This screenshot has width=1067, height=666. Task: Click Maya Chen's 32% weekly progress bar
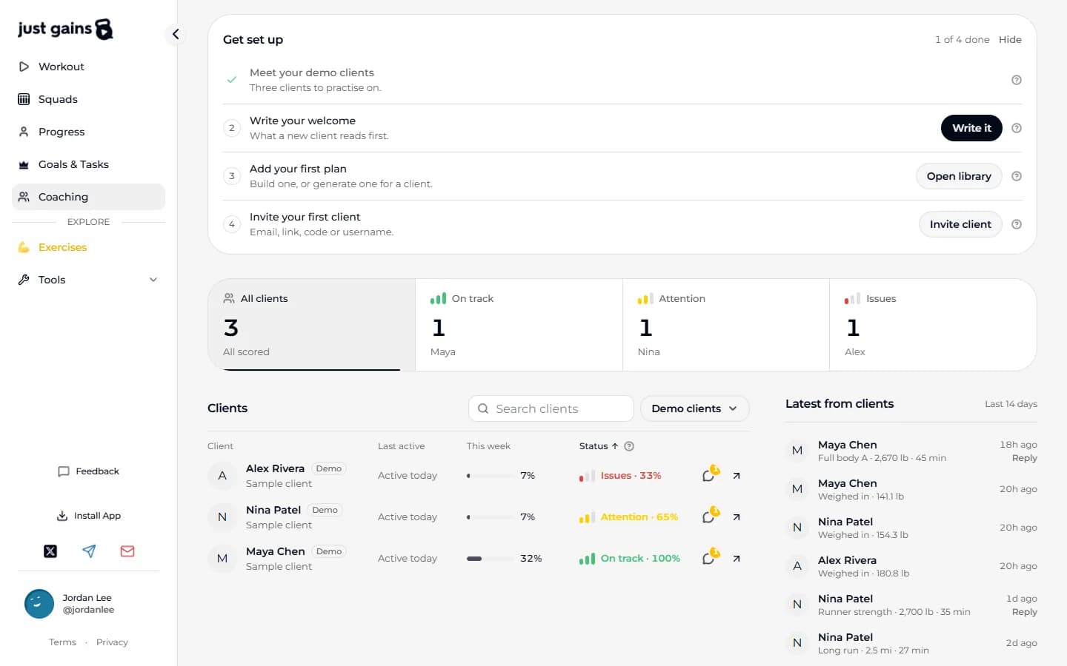tap(490, 559)
